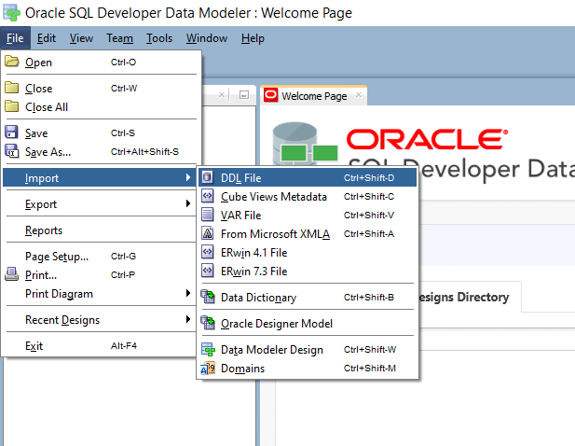
Task: Click the Save As disk icon
Action: (x=11, y=151)
